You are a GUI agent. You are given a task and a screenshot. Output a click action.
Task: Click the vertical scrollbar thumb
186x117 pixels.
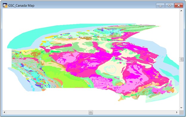[181, 59]
